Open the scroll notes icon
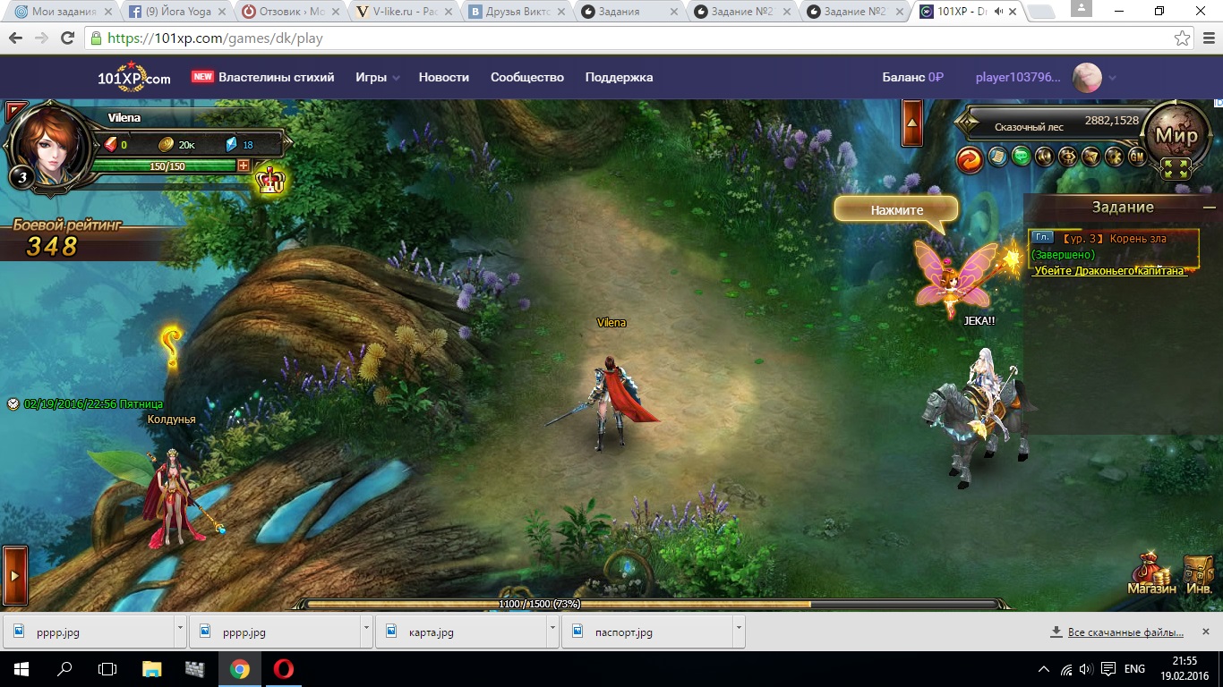Image resolution: width=1223 pixels, height=687 pixels. [x=996, y=157]
